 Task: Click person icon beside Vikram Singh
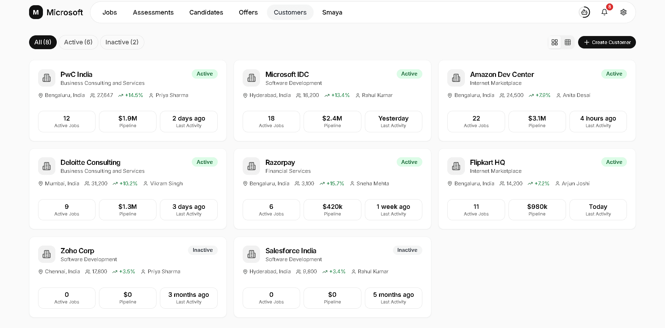(145, 184)
